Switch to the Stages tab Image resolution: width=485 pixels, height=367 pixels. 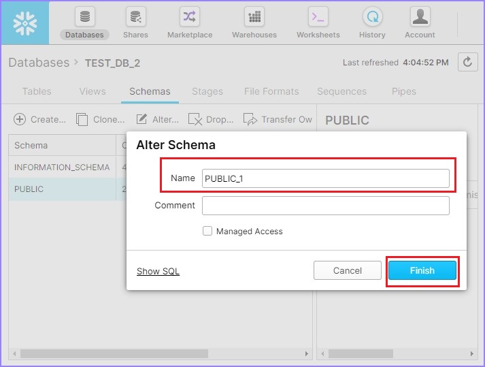click(207, 91)
